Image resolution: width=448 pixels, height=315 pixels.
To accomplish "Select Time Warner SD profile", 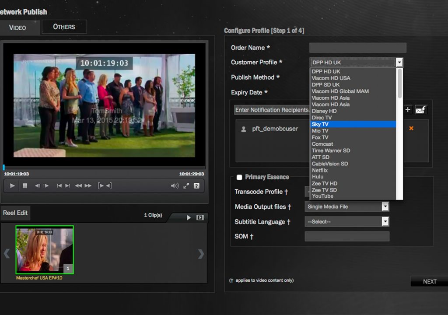I will 353,150.
